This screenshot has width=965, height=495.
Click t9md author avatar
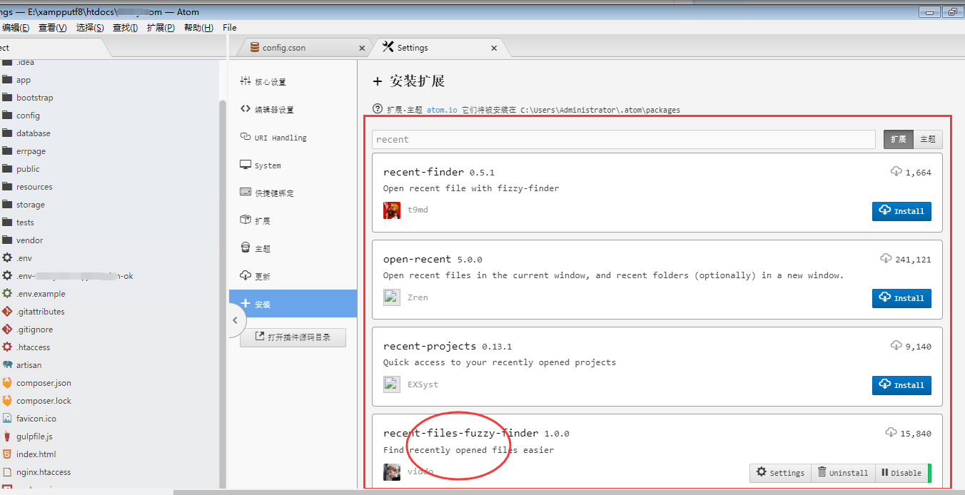(392, 210)
